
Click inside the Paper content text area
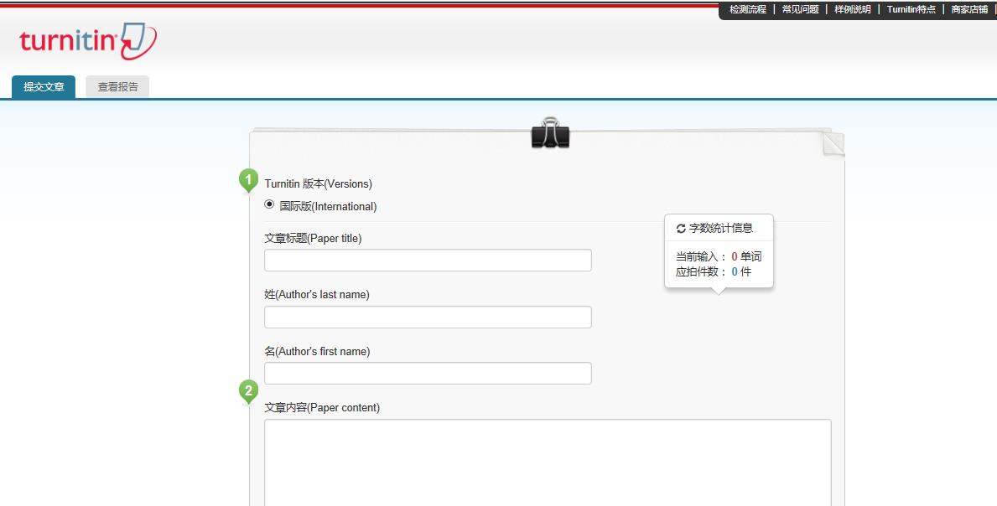pos(548,462)
